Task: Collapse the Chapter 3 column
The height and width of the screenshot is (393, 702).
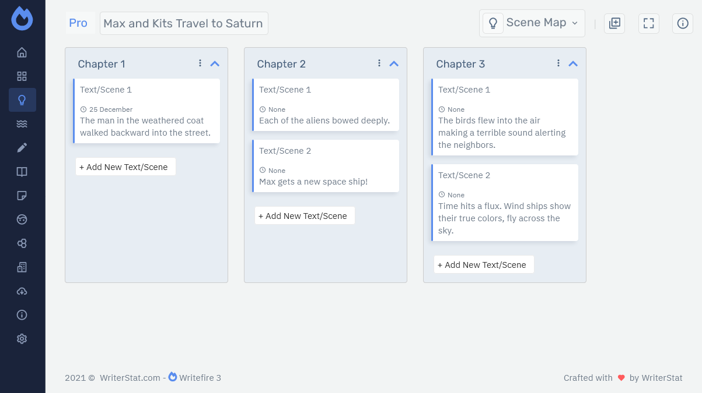Action: [x=572, y=63]
